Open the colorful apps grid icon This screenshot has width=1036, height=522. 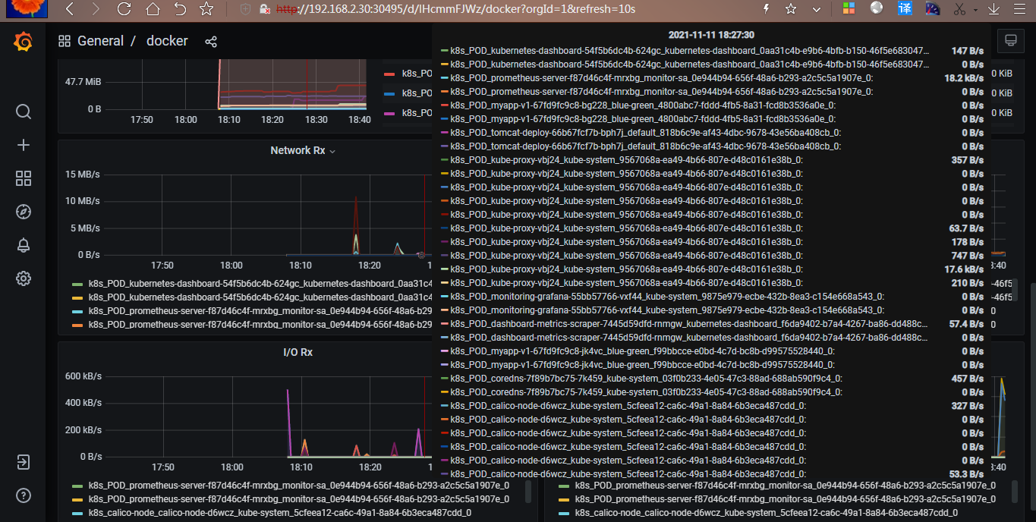point(849,9)
